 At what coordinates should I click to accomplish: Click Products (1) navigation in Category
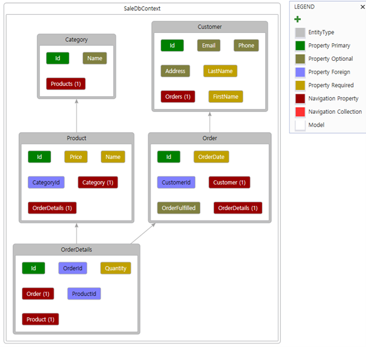66,84
